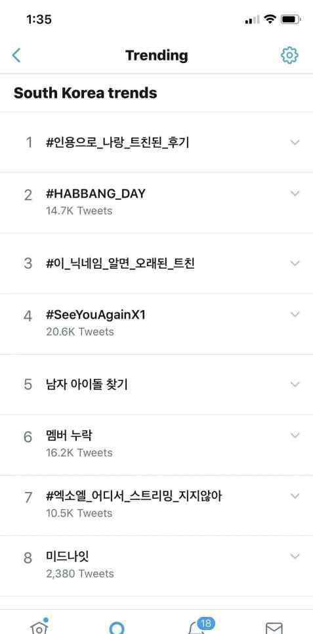Open trend #이_닉네임_알면_오래된_트친

pos(156,263)
